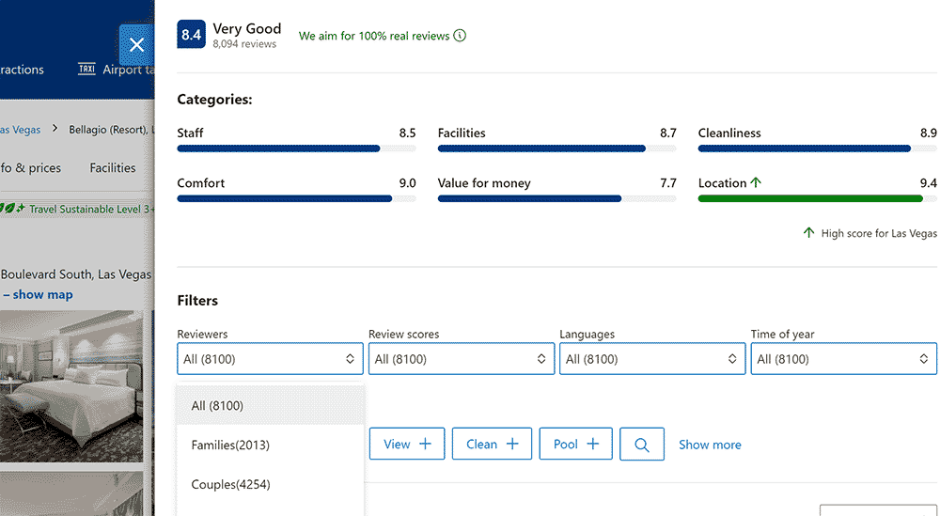Select Families(2013) from the reviewers list
Viewport: 940px width, 516px height.
[x=230, y=445]
